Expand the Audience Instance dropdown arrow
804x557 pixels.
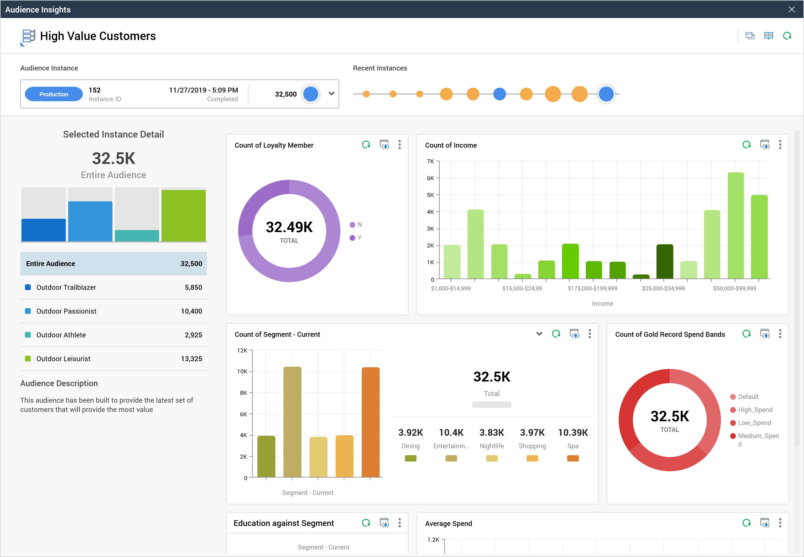(332, 93)
